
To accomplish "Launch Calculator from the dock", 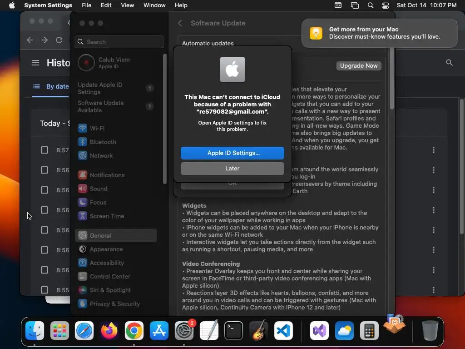I will (x=369, y=330).
